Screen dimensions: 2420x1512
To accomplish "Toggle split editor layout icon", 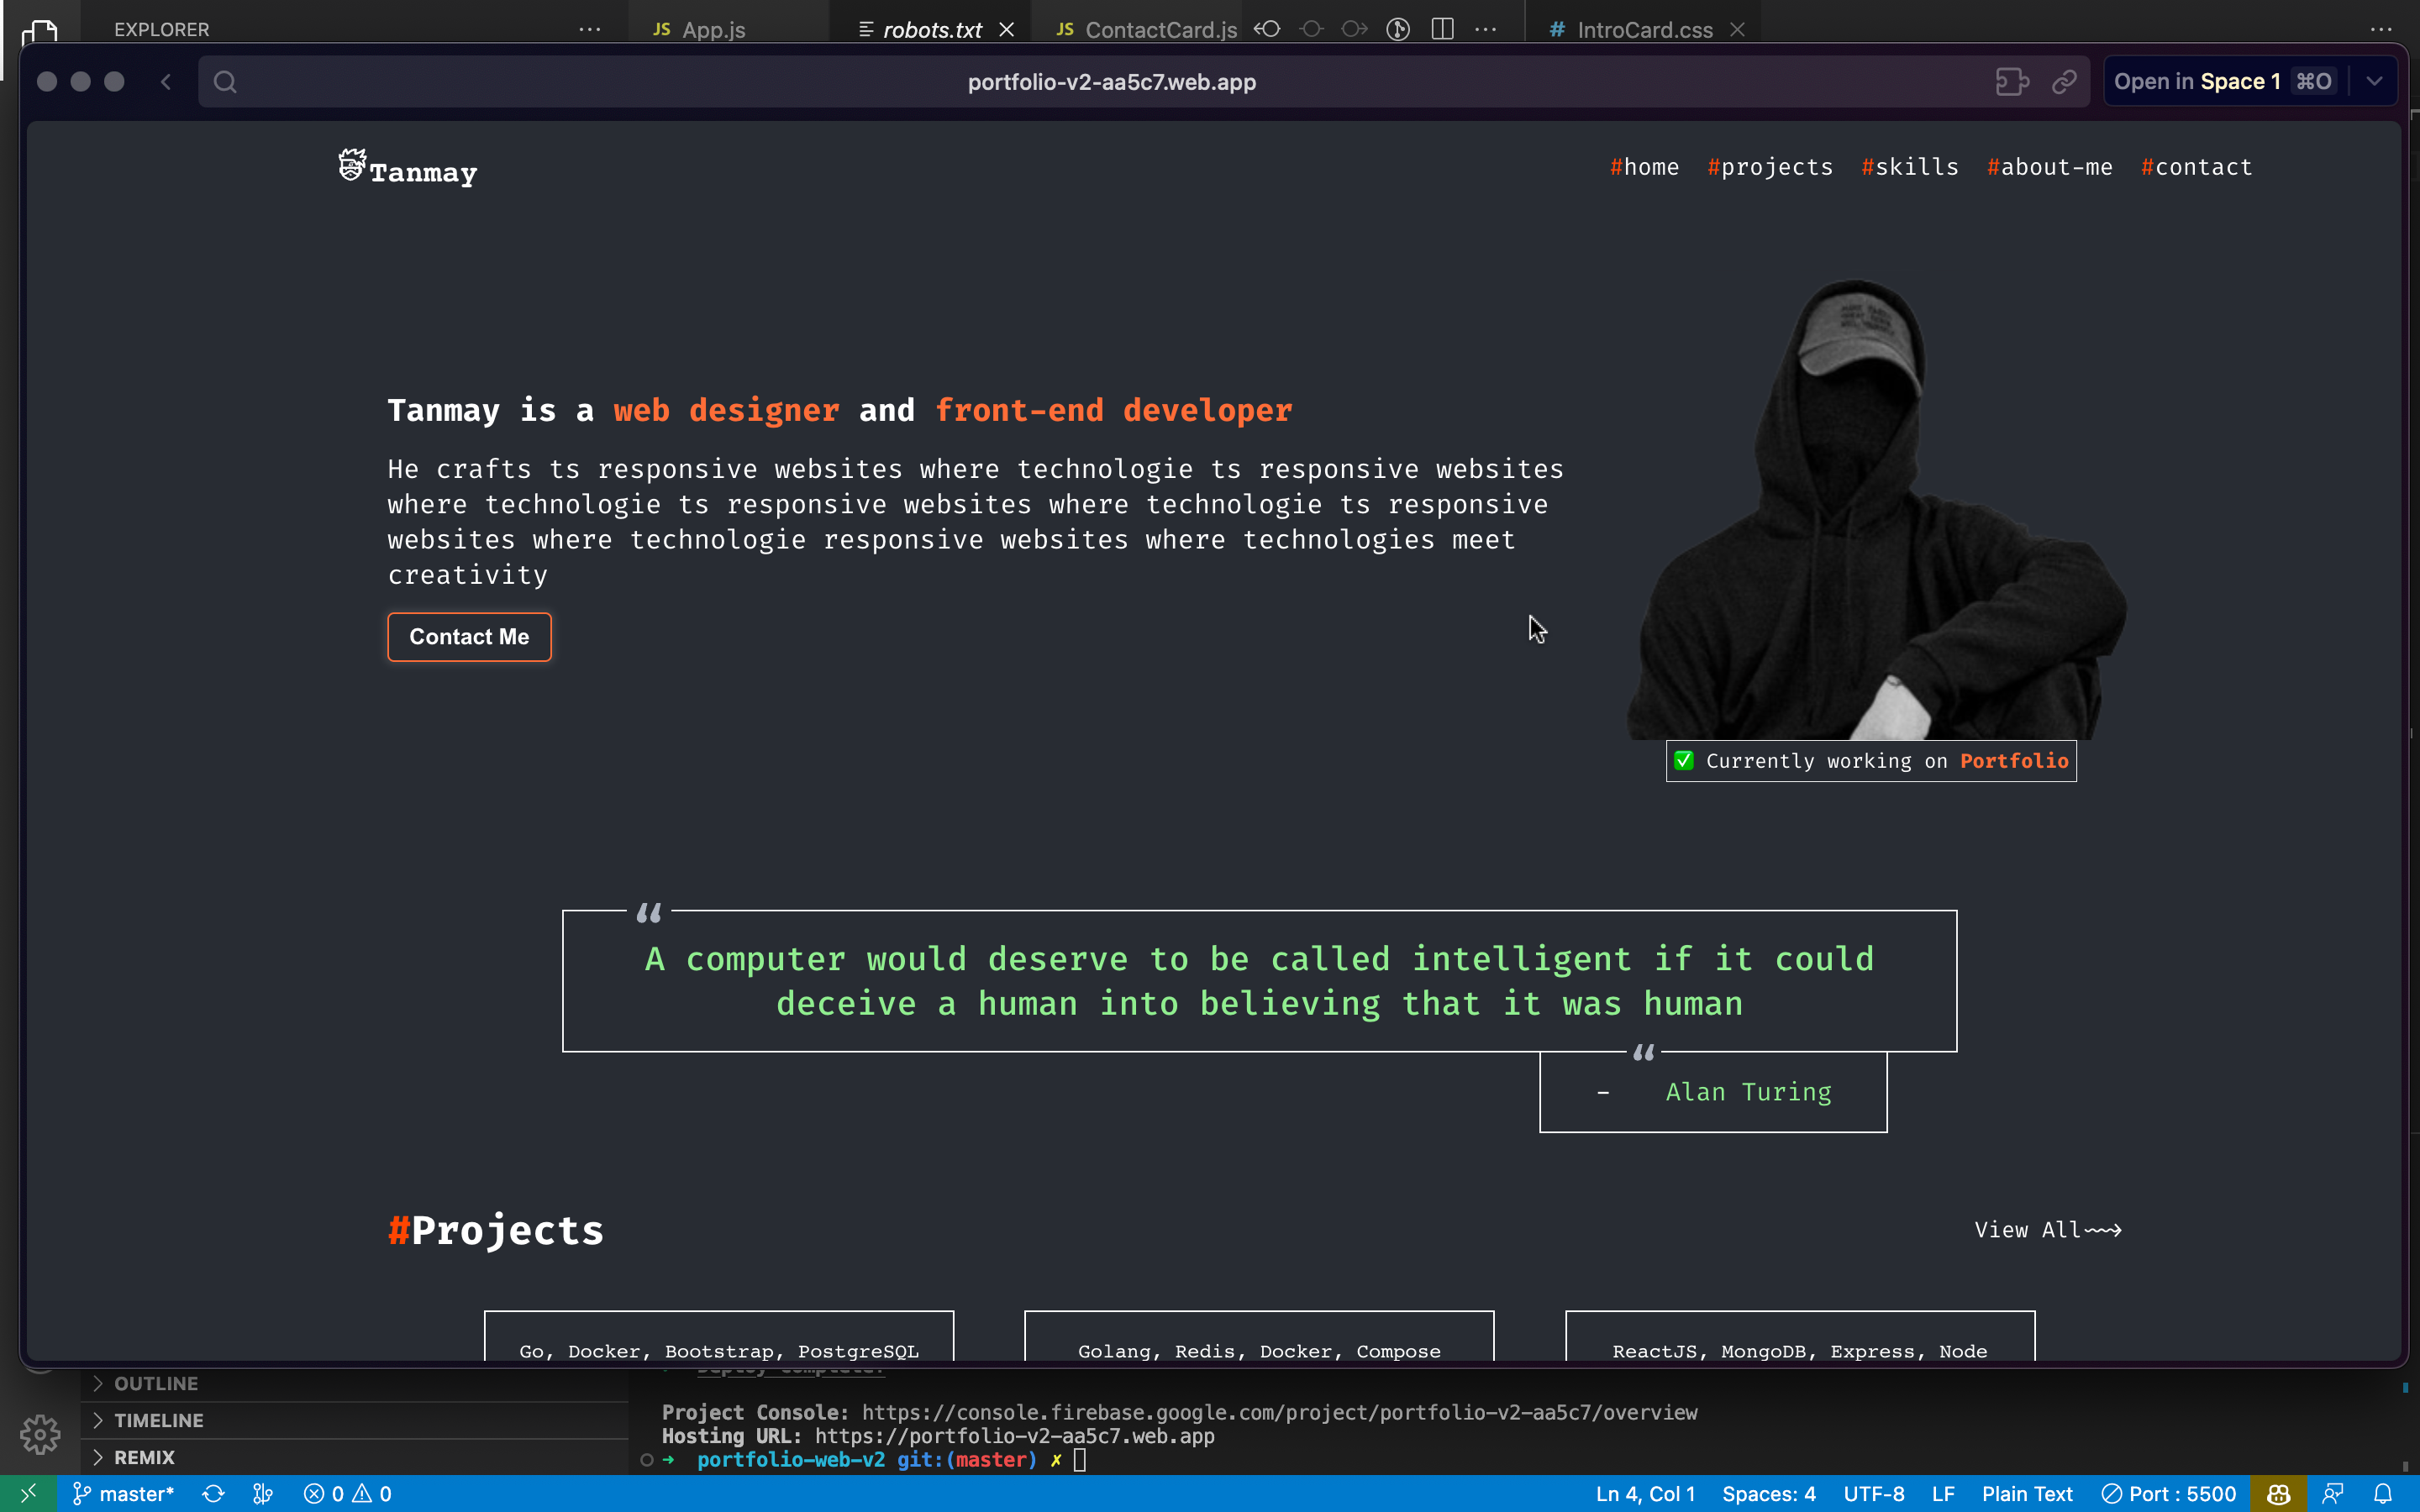I will (x=1442, y=29).
